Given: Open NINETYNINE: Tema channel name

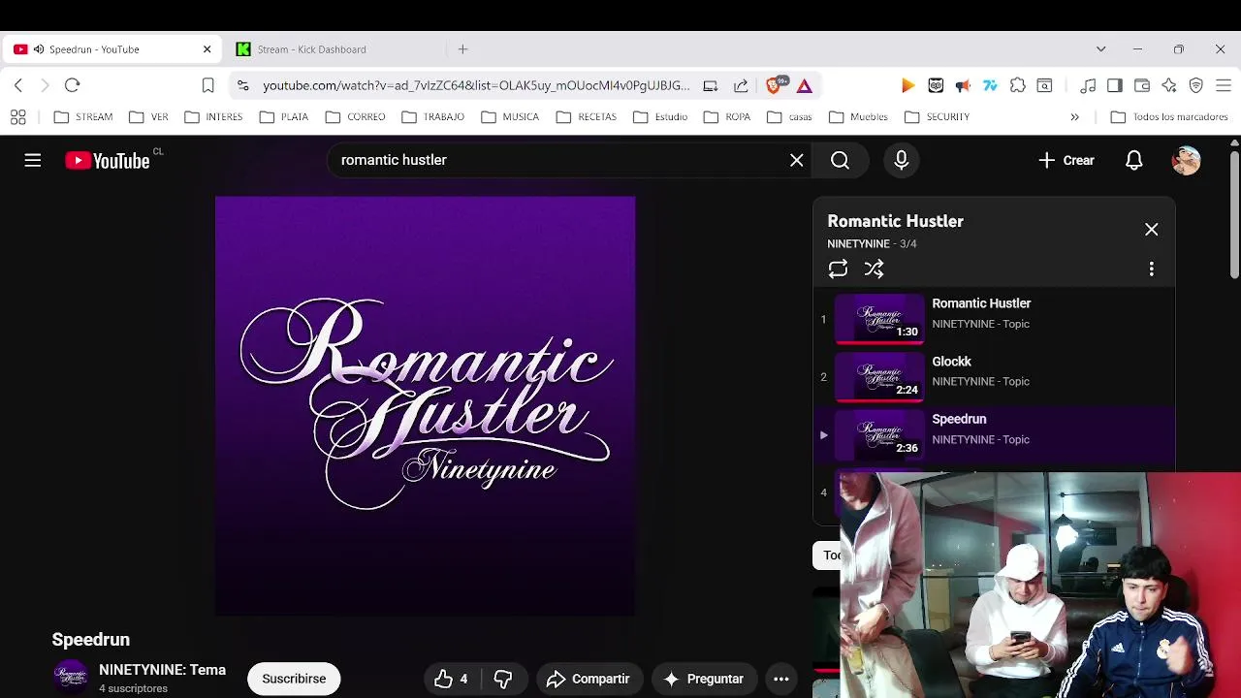Looking at the screenshot, I should click(162, 670).
